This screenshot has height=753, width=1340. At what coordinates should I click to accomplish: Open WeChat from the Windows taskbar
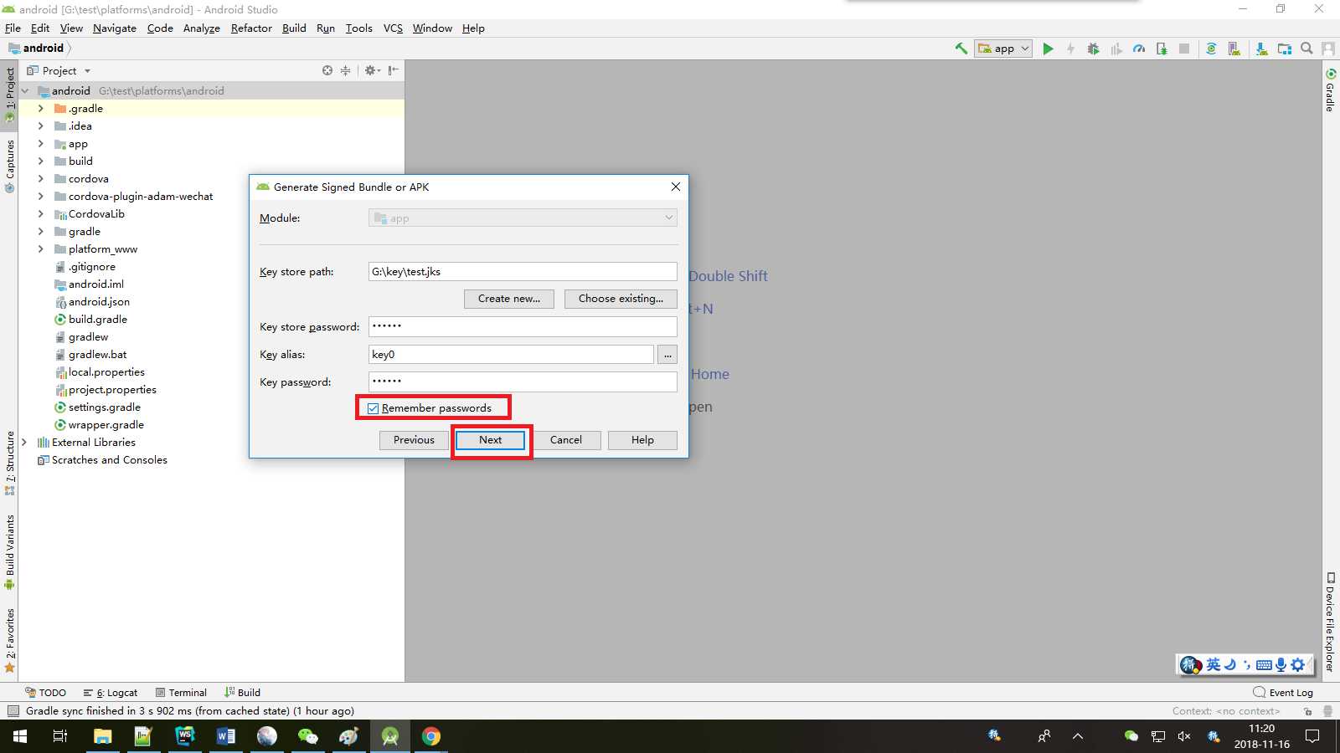(307, 736)
